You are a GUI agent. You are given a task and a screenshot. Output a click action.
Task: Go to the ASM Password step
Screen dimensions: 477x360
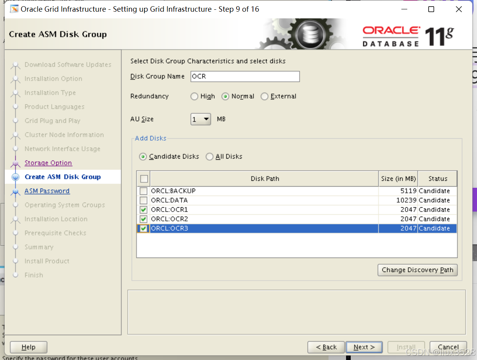(47, 191)
